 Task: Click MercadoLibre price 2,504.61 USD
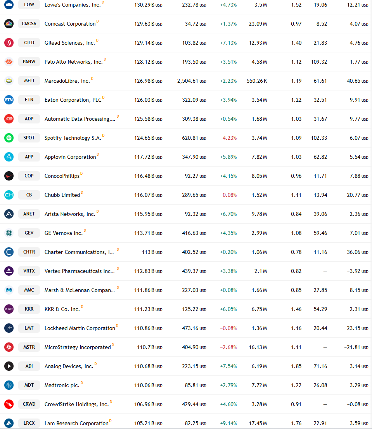[x=192, y=81]
